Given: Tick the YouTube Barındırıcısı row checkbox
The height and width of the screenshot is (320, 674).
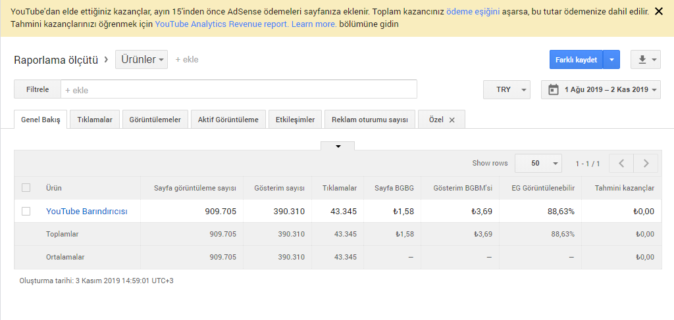Looking at the screenshot, I should point(26,211).
